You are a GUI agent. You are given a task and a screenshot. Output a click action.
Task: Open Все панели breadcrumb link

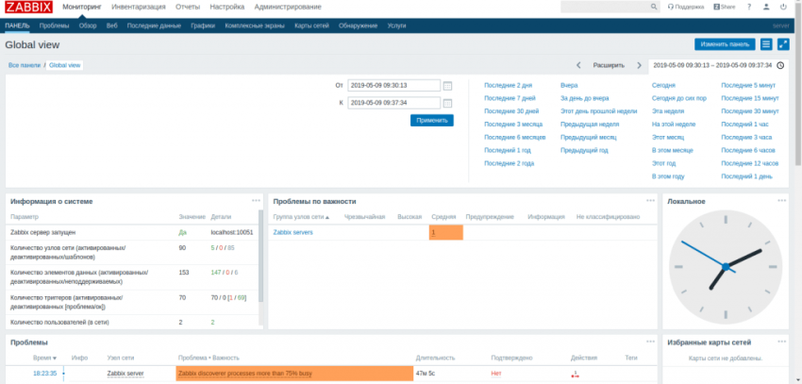24,65
